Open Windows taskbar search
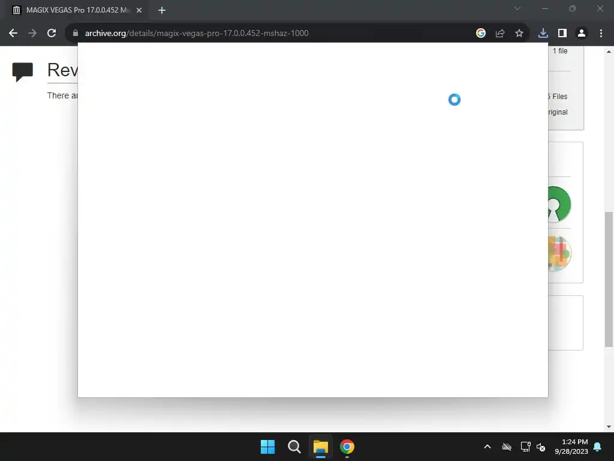Image resolution: width=614 pixels, height=461 pixels. coord(294,447)
